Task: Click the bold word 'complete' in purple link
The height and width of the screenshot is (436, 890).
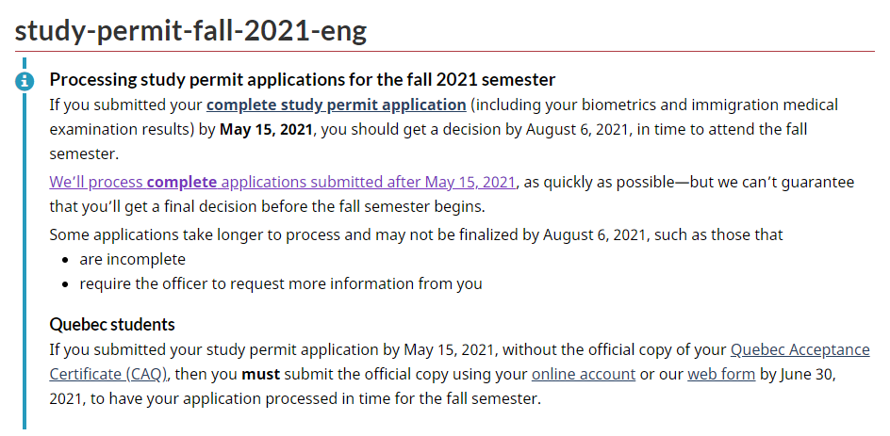Action: 182,182
